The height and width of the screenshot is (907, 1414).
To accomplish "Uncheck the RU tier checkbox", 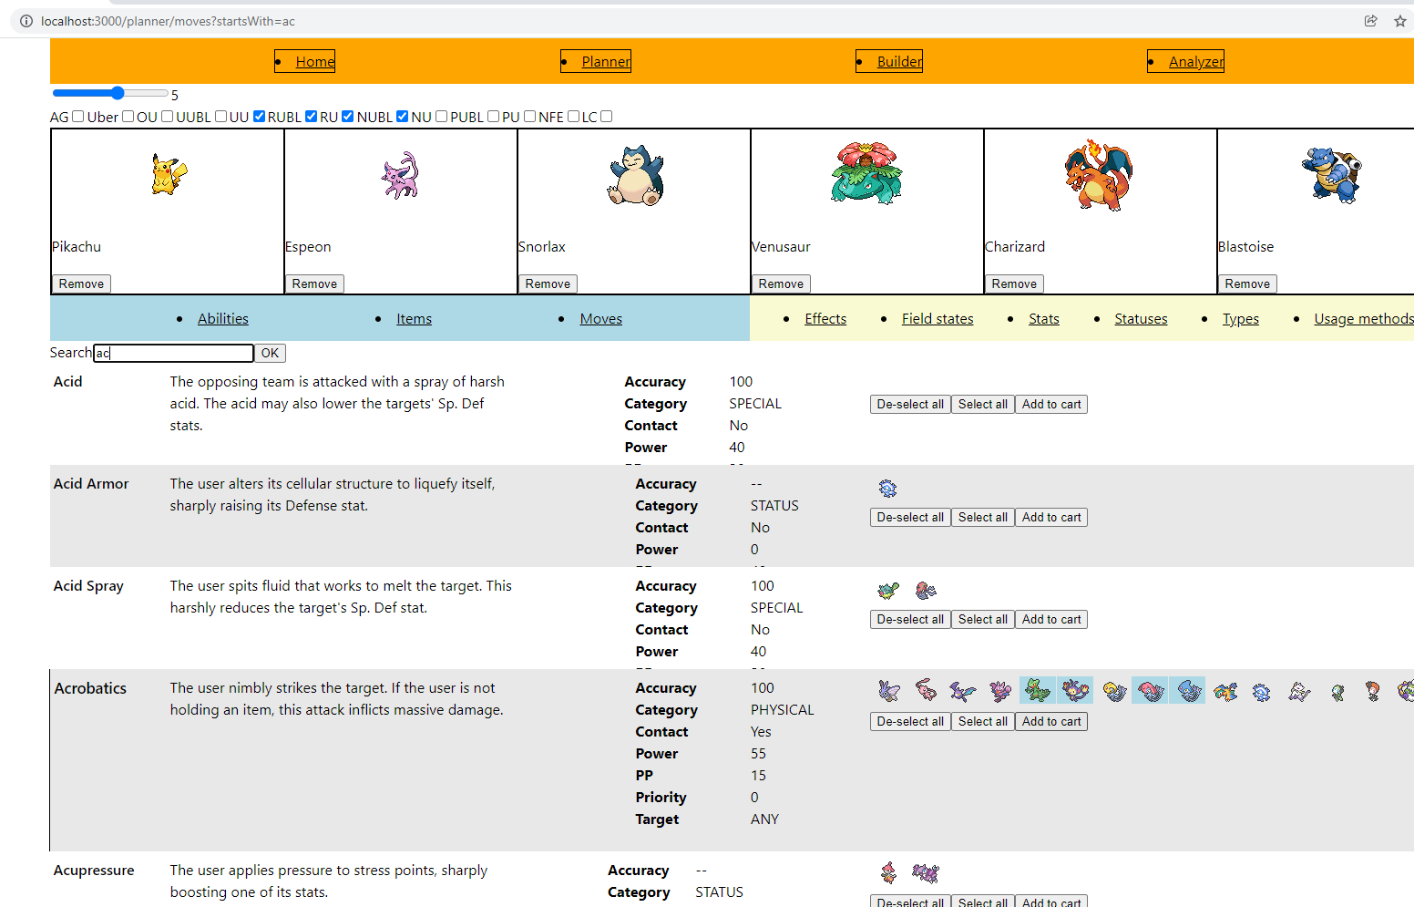I will [x=348, y=116].
